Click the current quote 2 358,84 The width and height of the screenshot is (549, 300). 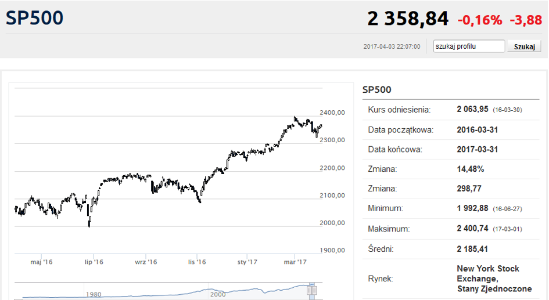pos(408,19)
